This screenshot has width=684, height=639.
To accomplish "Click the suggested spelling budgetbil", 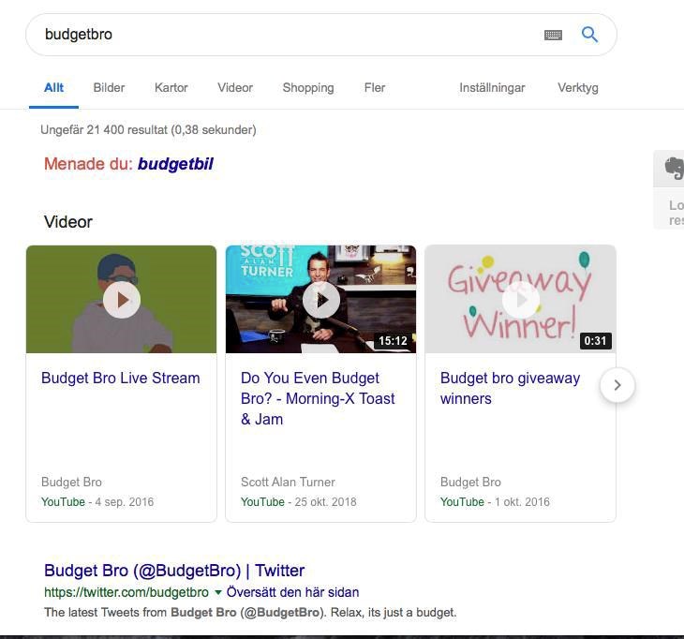I will point(175,164).
